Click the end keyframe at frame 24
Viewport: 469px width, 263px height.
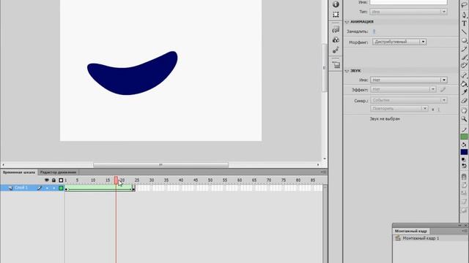point(133,188)
